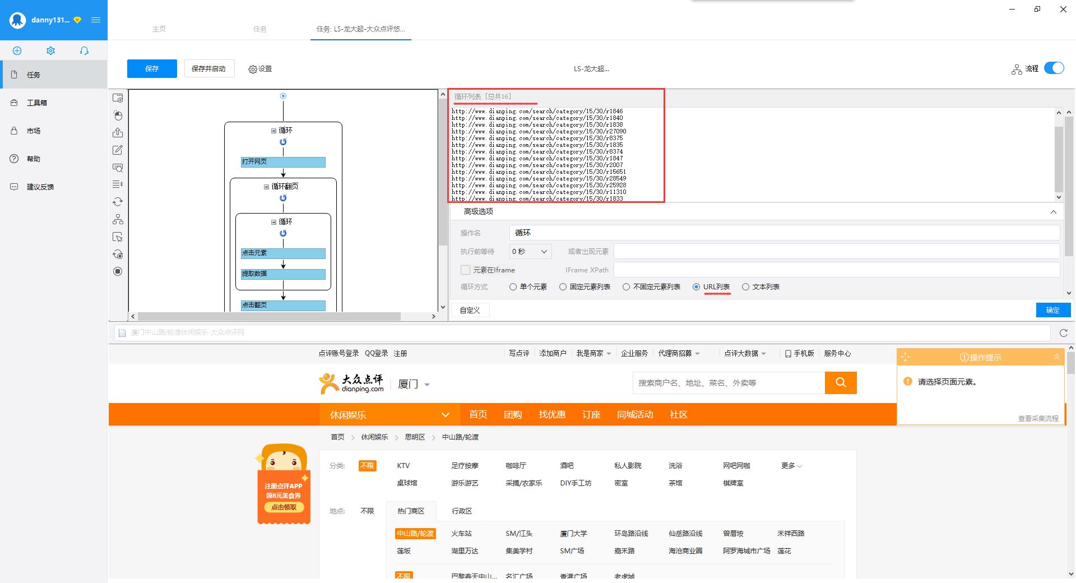This screenshot has width=1076, height=583.
Task: Click the move icon on 操作提示 panel
Action: pyautogui.click(x=906, y=357)
